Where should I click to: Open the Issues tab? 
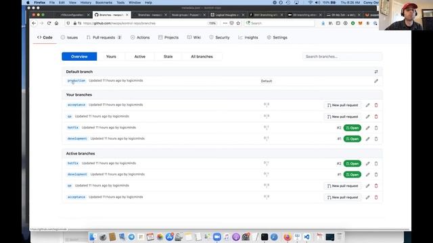point(69,38)
